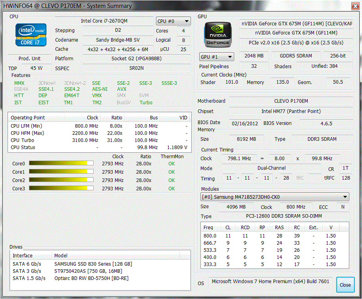Click the Unified: 384 shaders field
Image resolution: width=362 pixels, height=299 pixels.
pos(324,66)
